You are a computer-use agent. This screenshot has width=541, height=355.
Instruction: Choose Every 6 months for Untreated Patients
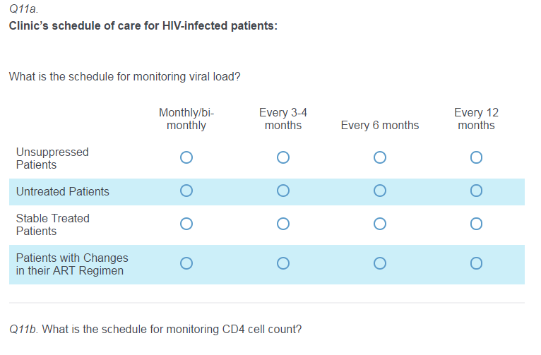tap(380, 191)
